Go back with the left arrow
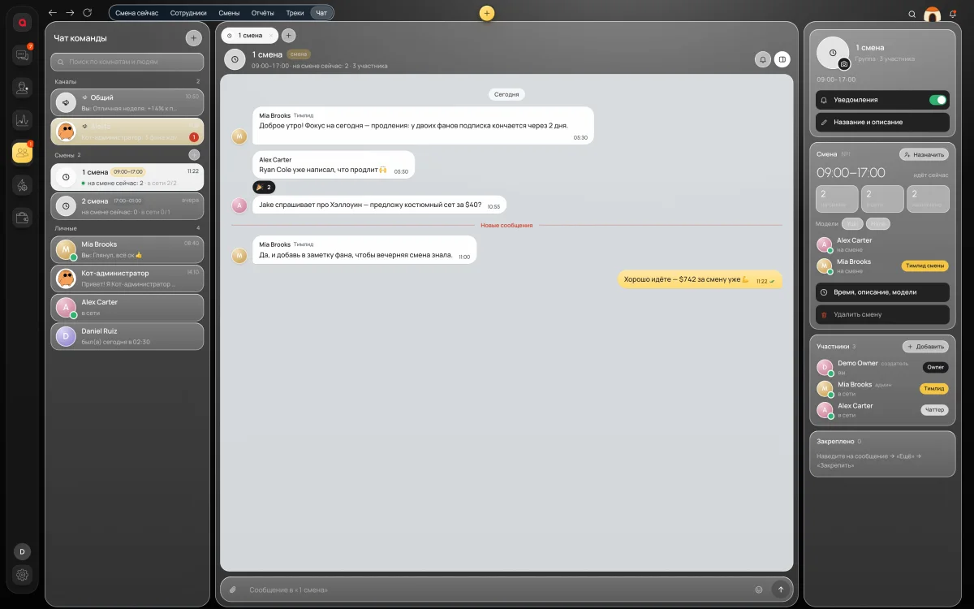This screenshot has height=609, width=974. pos(53,13)
